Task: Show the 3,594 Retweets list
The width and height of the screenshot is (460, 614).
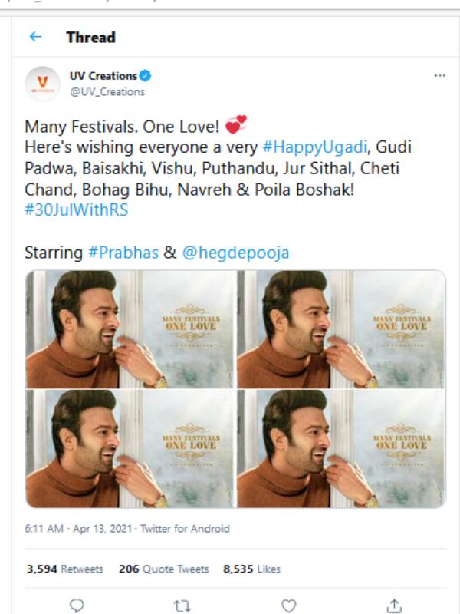Action: tap(65, 569)
